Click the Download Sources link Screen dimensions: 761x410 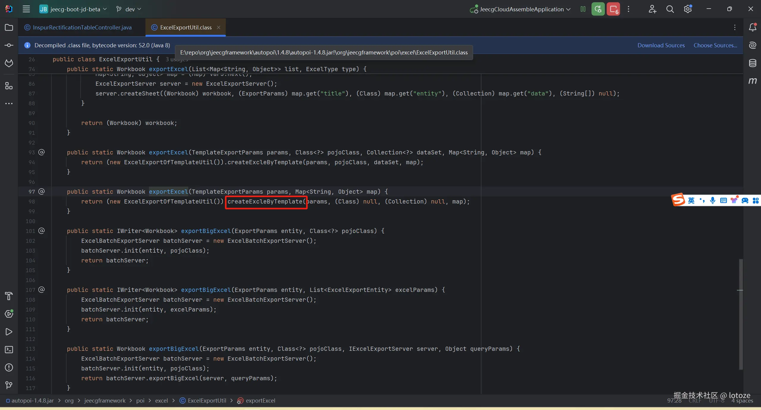point(661,45)
